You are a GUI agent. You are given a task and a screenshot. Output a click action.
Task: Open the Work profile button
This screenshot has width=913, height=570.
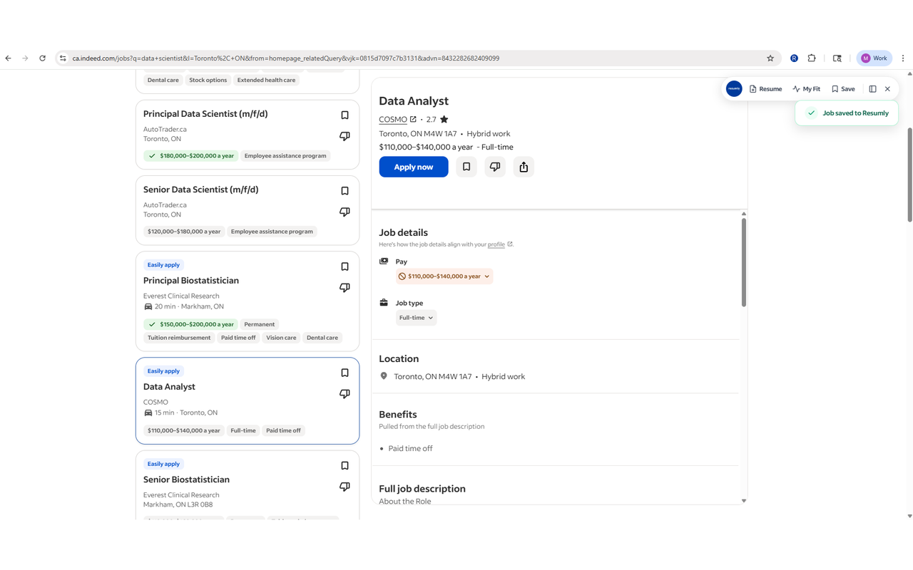(x=874, y=58)
